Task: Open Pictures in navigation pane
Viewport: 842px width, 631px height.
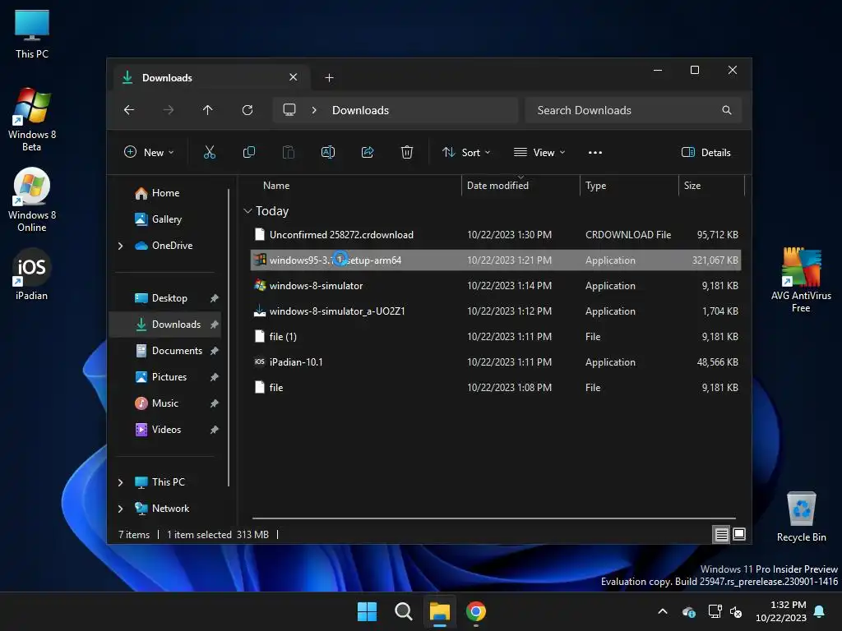Action: click(167, 377)
